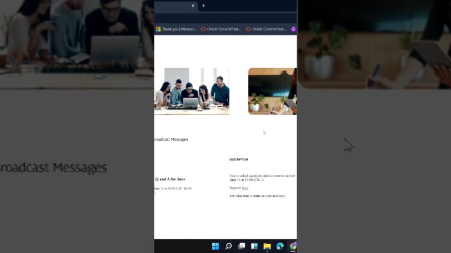Select the 'You've asked questions' description text

click(x=262, y=178)
